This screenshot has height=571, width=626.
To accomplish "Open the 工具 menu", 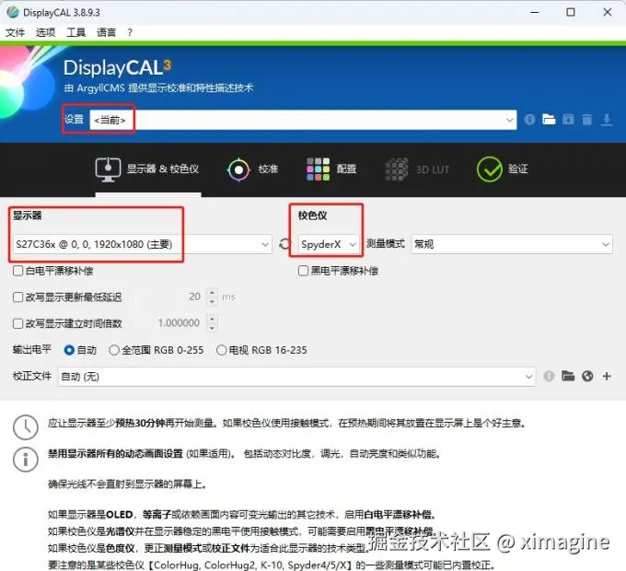I will (75, 32).
